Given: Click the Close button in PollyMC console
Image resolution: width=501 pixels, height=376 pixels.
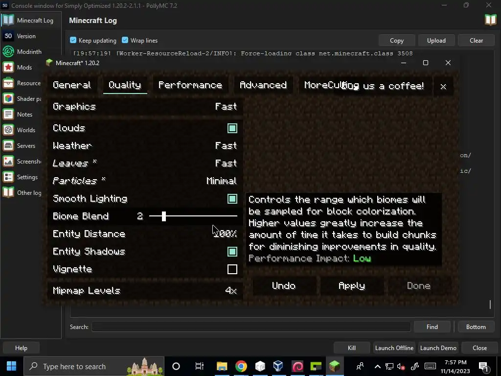Looking at the screenshot, I should [479, 348].
